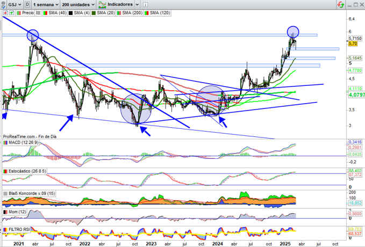Viewport: 365px width, 247px height.
Task: Open the SMA (4) indicator settings
Action: (x=82, y=13)
